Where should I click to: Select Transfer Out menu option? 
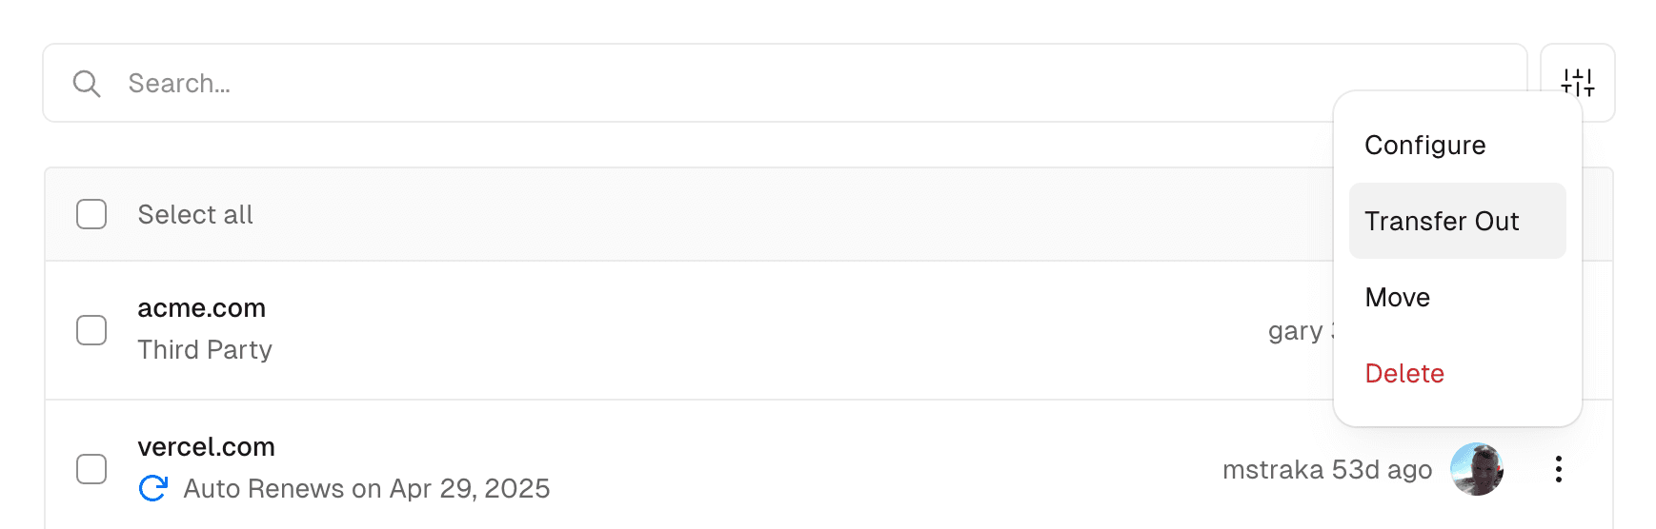[1442, 221]
